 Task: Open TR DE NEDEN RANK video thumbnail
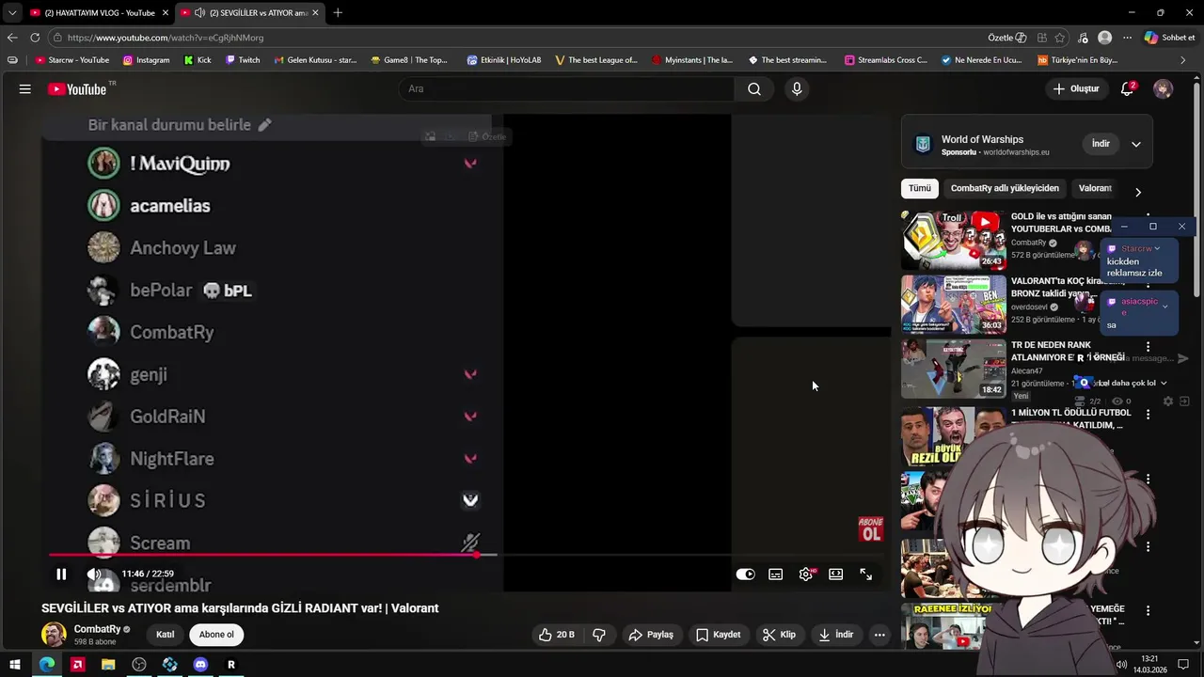coord(954,369)
